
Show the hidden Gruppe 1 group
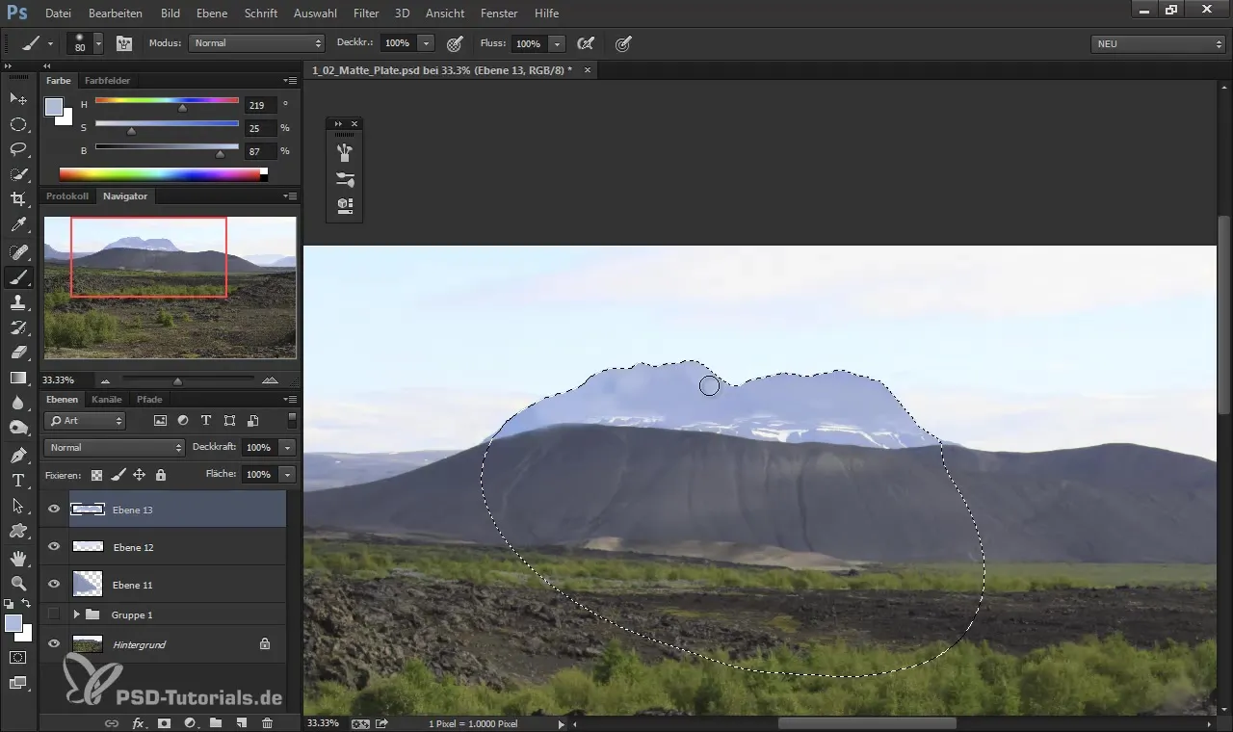click(x=54, y=614)
